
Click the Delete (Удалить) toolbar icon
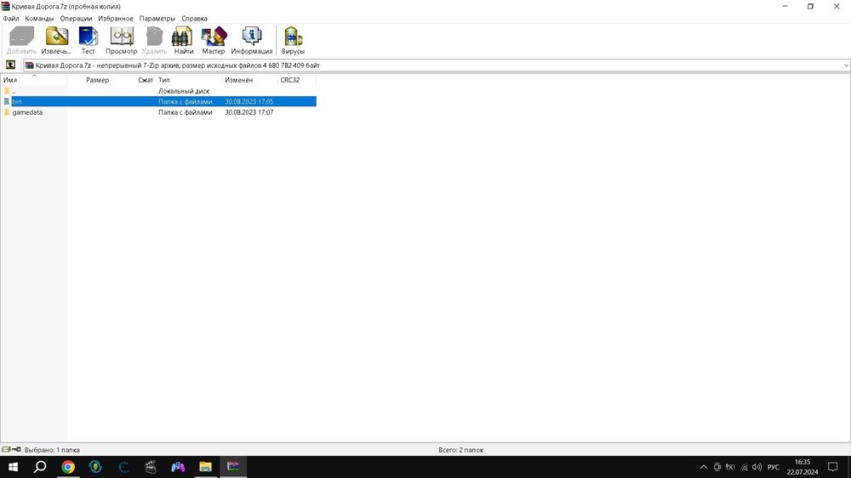tap(154, 41)
